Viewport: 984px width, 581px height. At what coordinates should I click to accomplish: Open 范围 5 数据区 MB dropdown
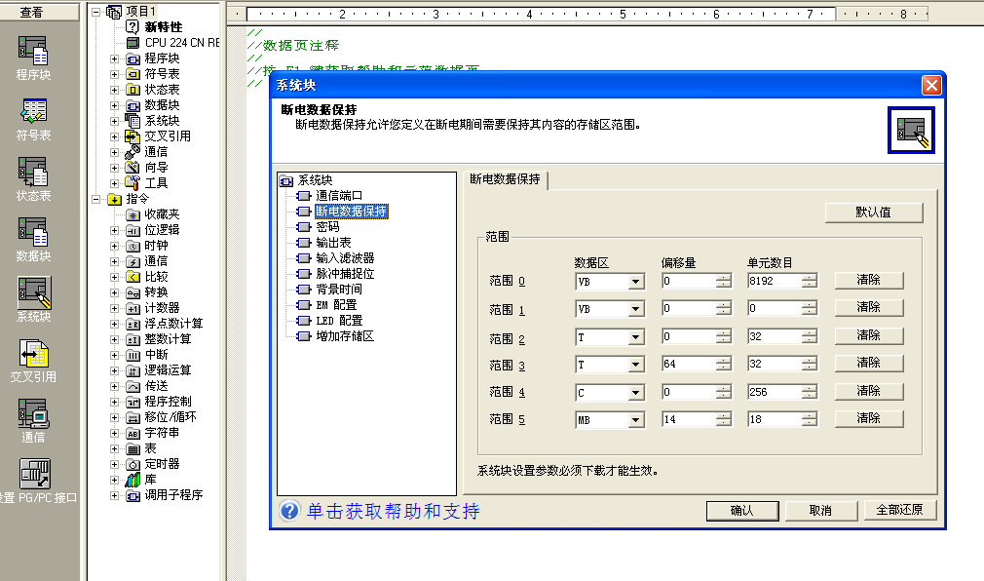tap(635, 420)
